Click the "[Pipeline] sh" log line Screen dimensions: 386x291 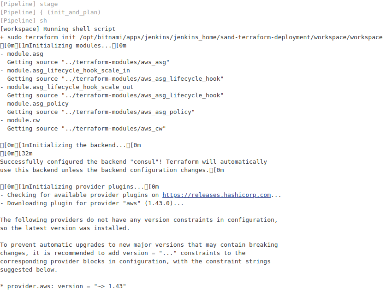pos(24,21)
